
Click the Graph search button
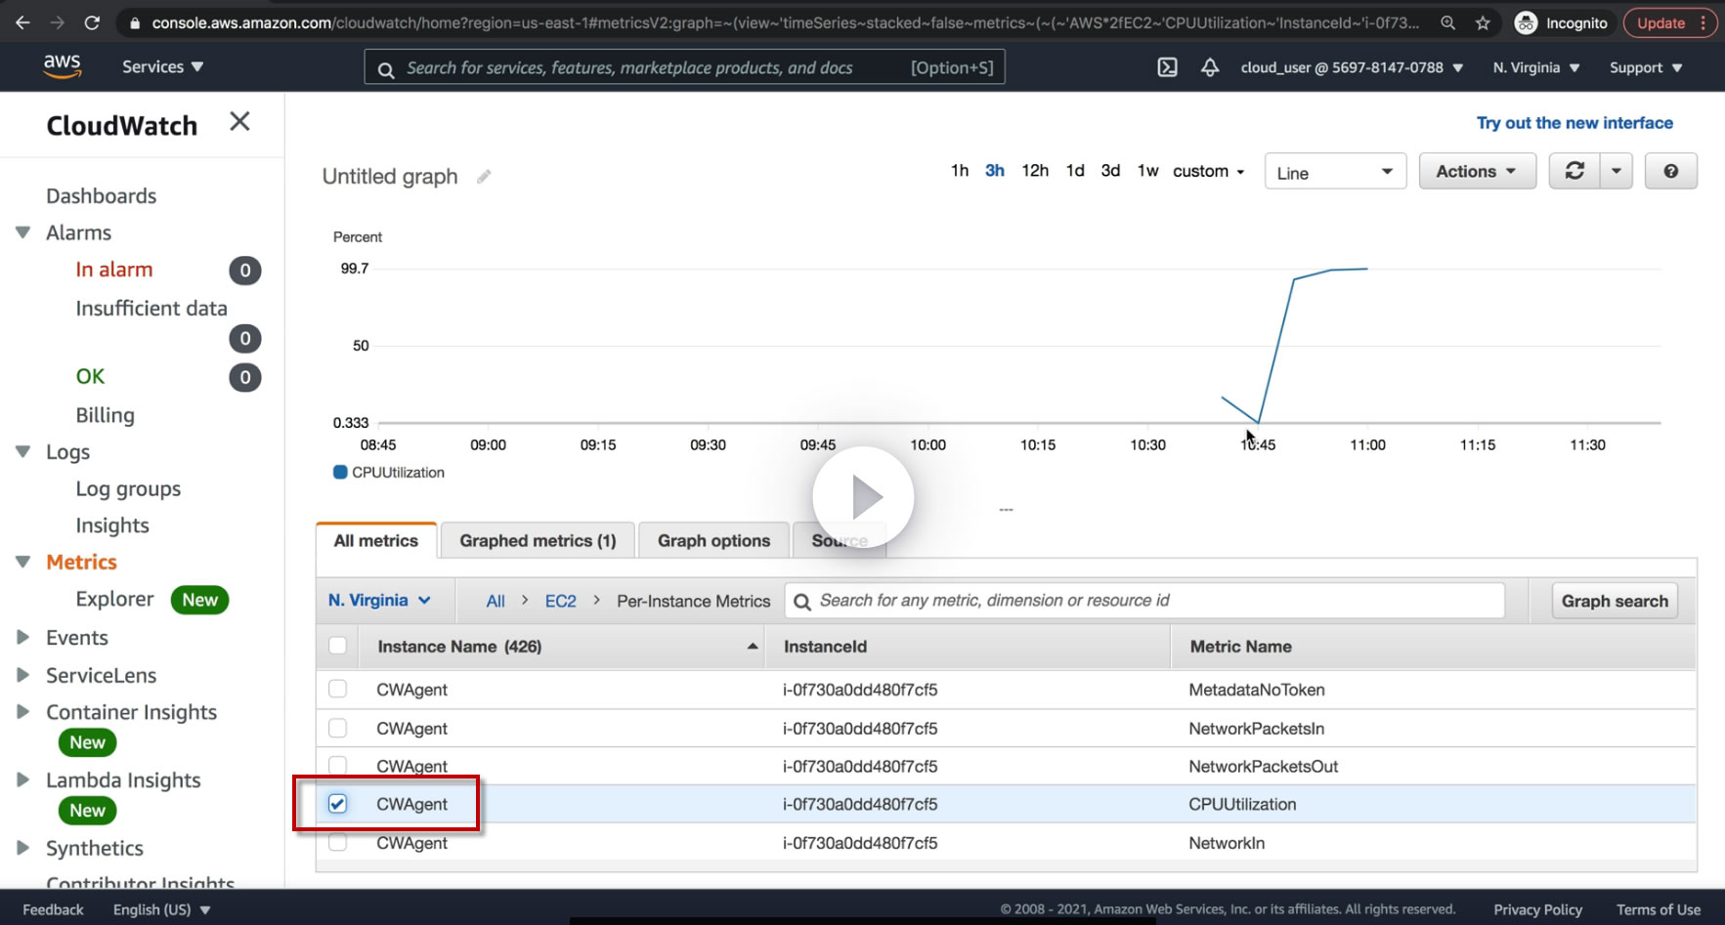tap(1614, 601)
